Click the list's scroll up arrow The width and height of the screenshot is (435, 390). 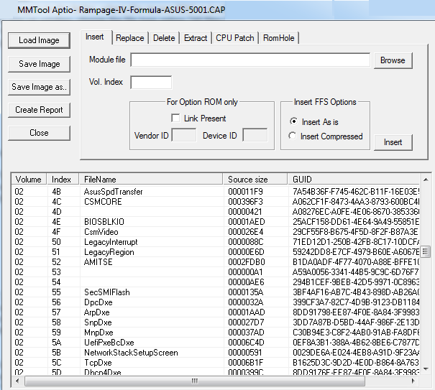pos(426,180)
